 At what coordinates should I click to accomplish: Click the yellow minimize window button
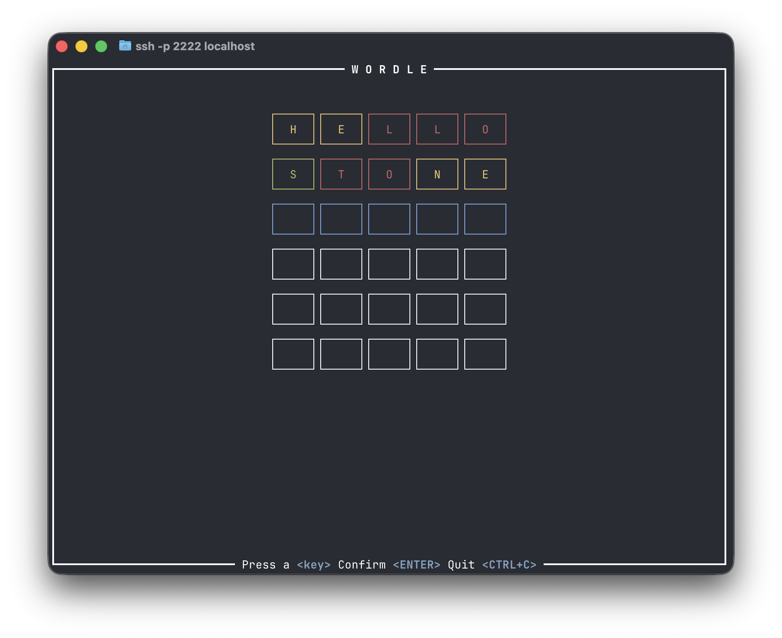click(x=81, y=46)
